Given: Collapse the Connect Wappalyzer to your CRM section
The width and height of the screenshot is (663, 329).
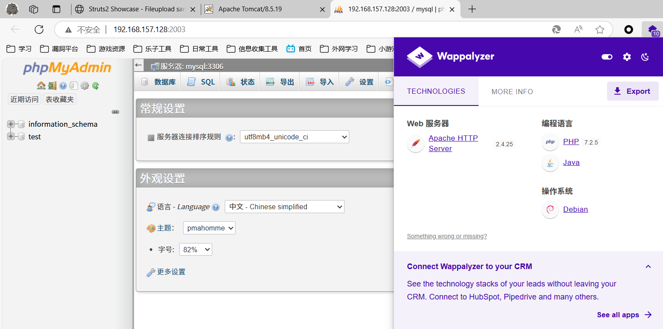Looking at the screenshot, I should point(648,266).
